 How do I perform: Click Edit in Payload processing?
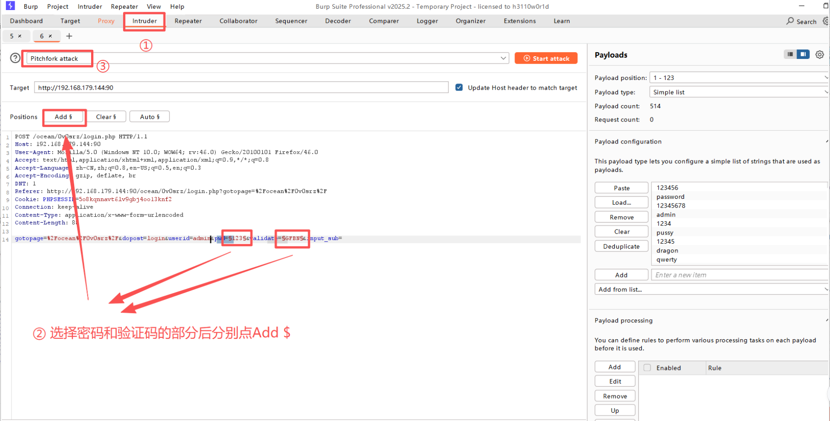[615, 381]
